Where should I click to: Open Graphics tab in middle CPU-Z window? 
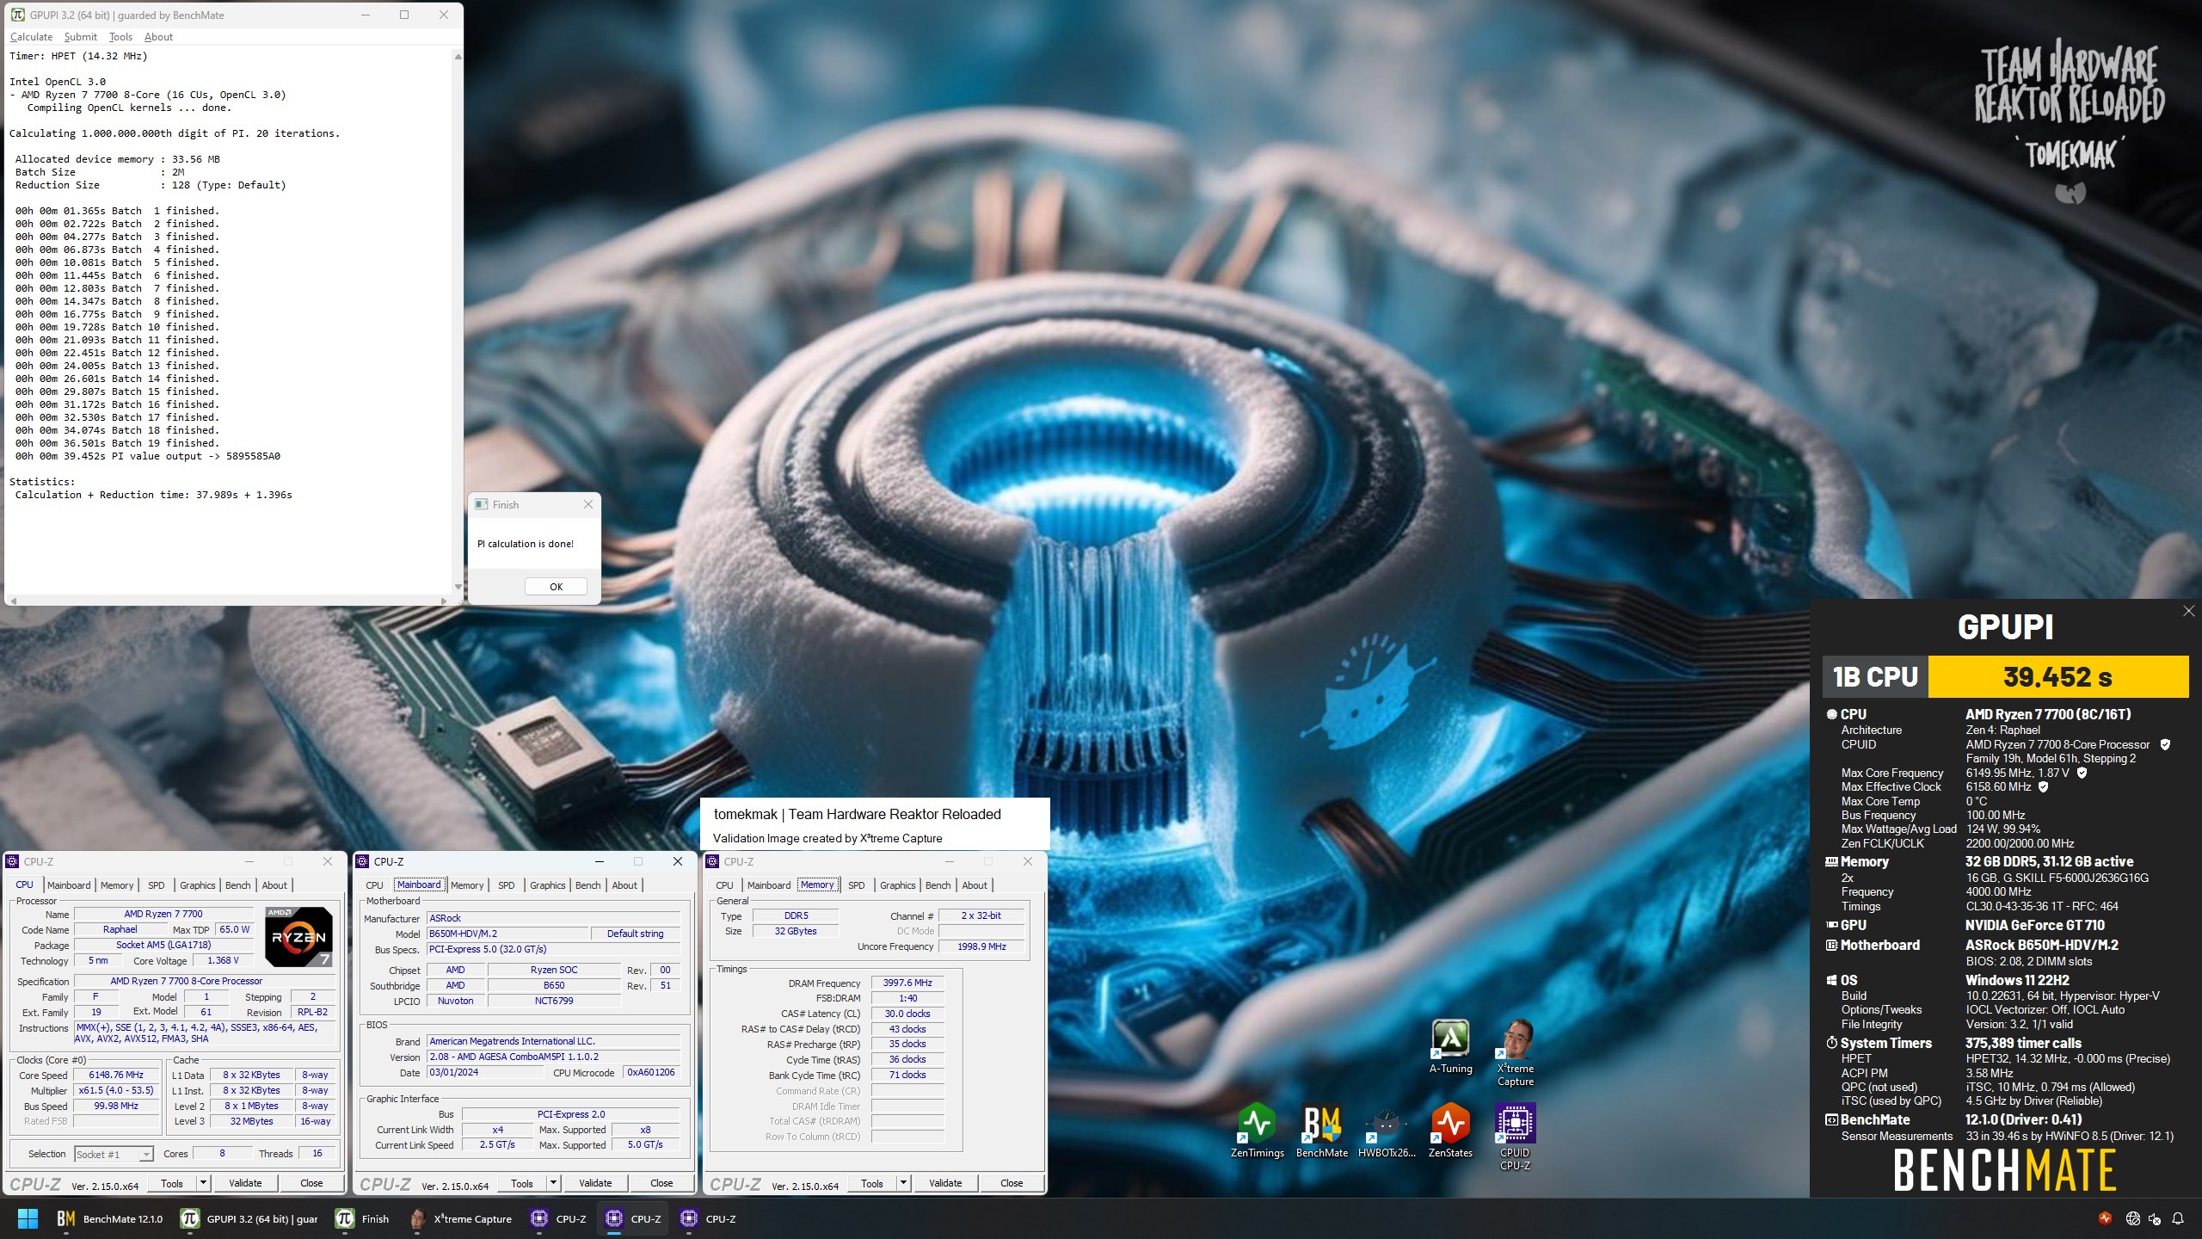click(548, 885)
